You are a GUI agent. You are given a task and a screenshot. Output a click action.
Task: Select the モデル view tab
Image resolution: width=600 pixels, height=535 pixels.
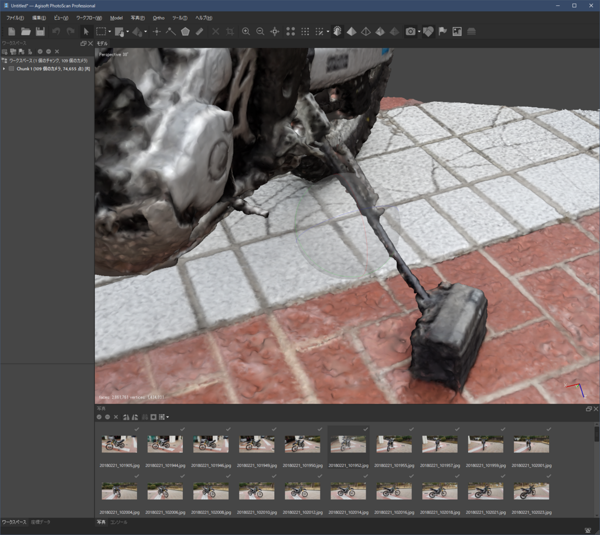coord(102,43)
